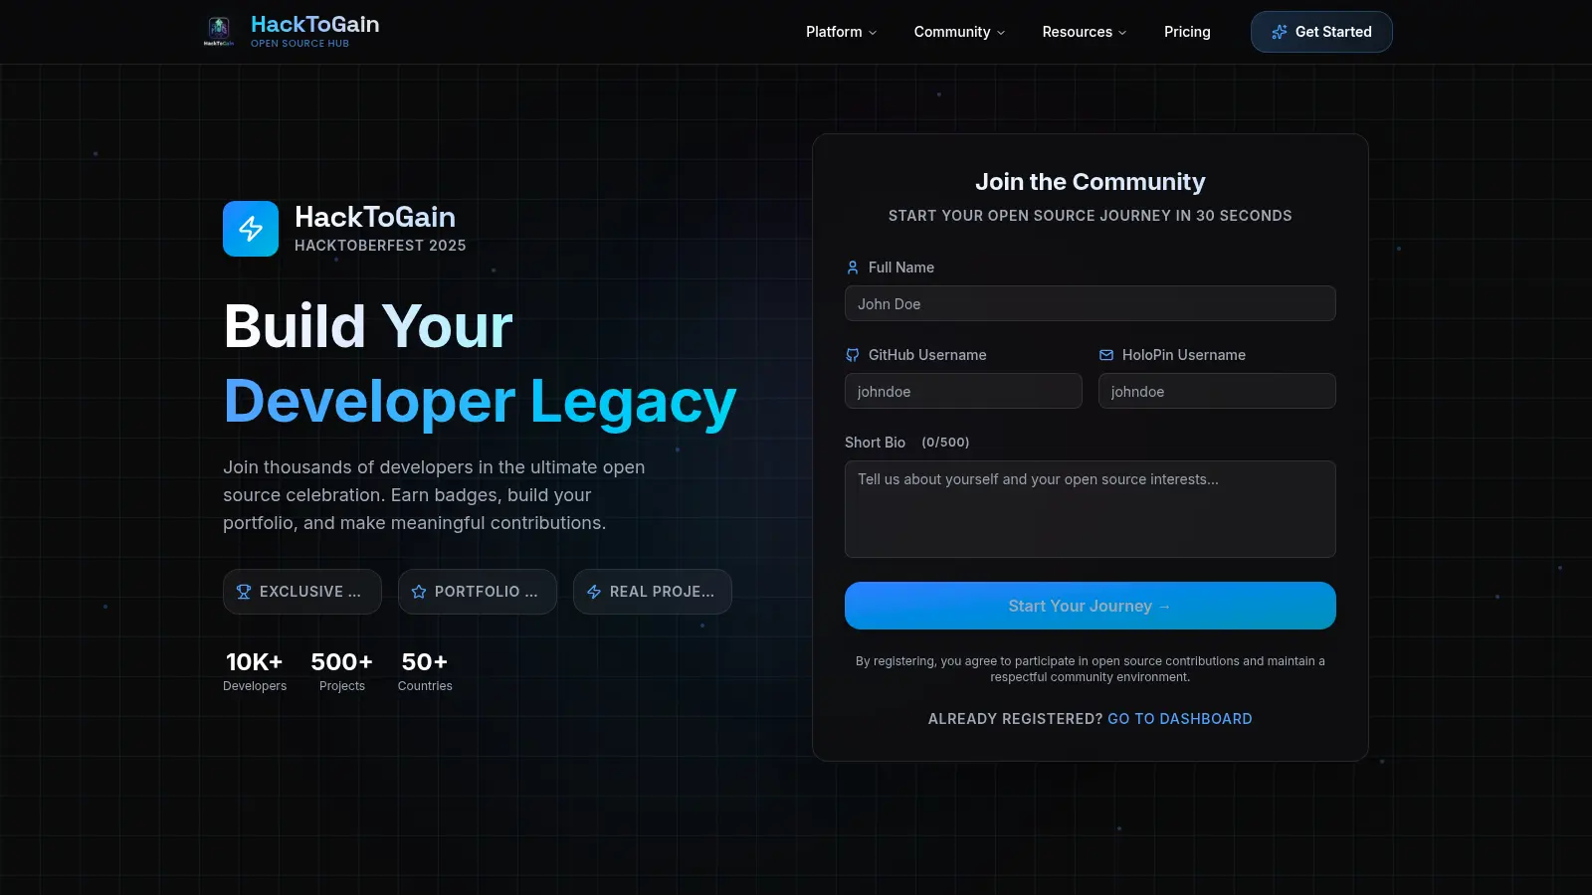This screenshot has height=895, width=1592.
Task: Click the HACKTOBERFEST 2025 subtitle
Action: click(x=380, y=246)
